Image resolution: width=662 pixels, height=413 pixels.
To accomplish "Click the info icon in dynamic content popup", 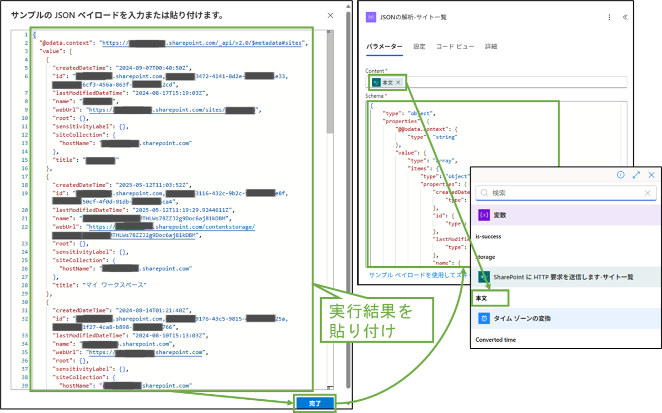I will 621,175.
